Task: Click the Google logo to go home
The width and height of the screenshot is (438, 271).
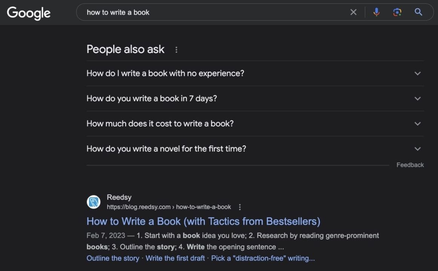Action: coord(28,12)
